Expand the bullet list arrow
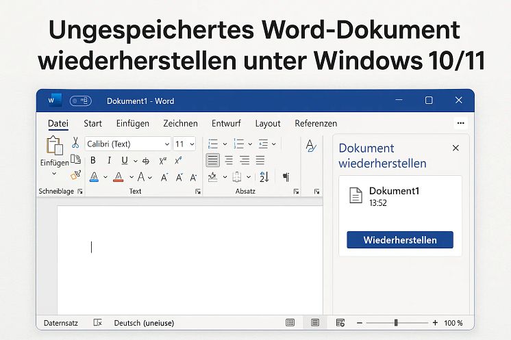Viewport: 511px width, 340px height. coord(225,144)
